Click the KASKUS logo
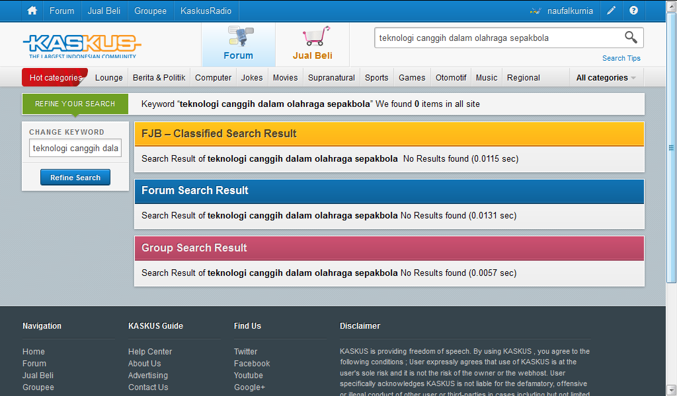677x396 pixels. pos(82,46)
